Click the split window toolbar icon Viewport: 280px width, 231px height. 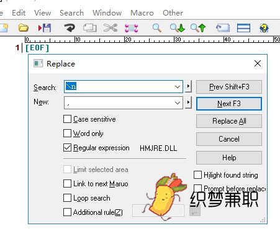pos(243,28)
